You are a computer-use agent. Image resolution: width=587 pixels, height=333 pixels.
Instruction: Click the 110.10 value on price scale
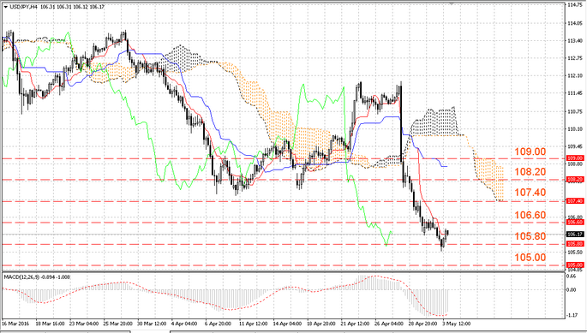pos(575,129)
